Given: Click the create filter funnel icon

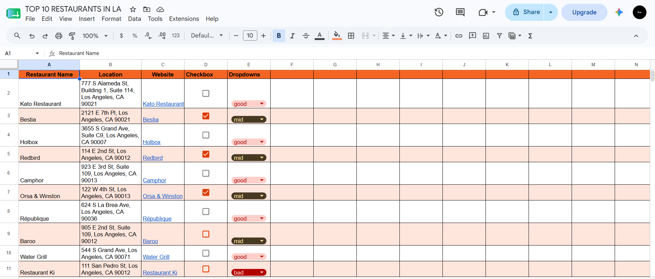Looking at the screenshot, I should point(499,36).
